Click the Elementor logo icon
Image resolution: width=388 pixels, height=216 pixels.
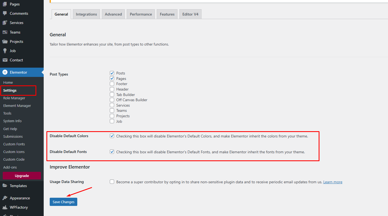(5, 72)
